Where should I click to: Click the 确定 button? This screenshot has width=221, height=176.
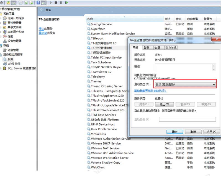(175, 132)
